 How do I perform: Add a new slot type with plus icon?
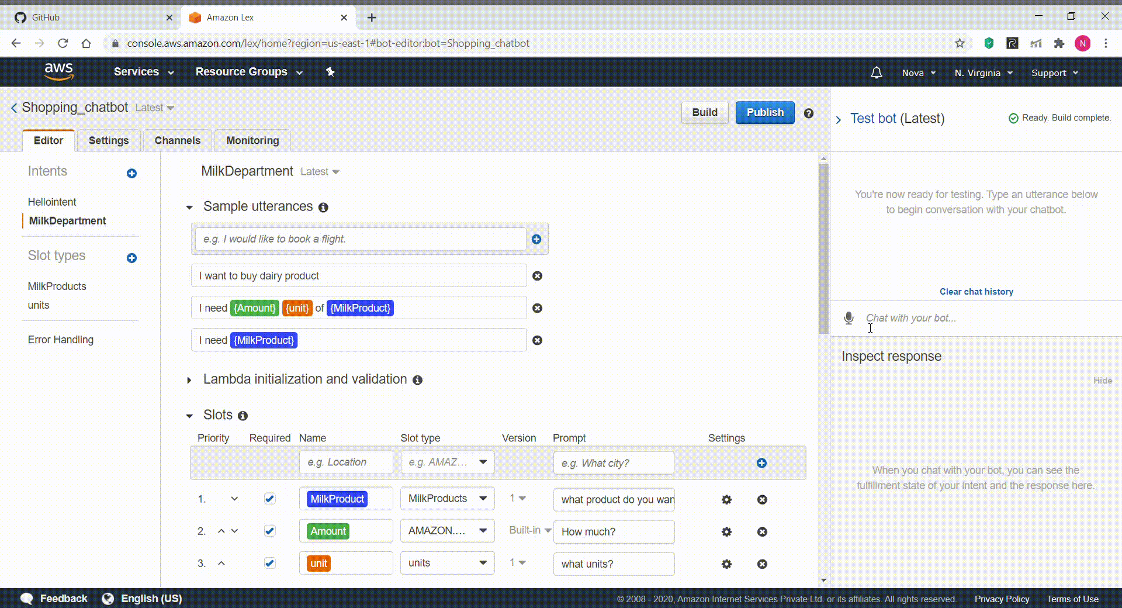(131, 258)
